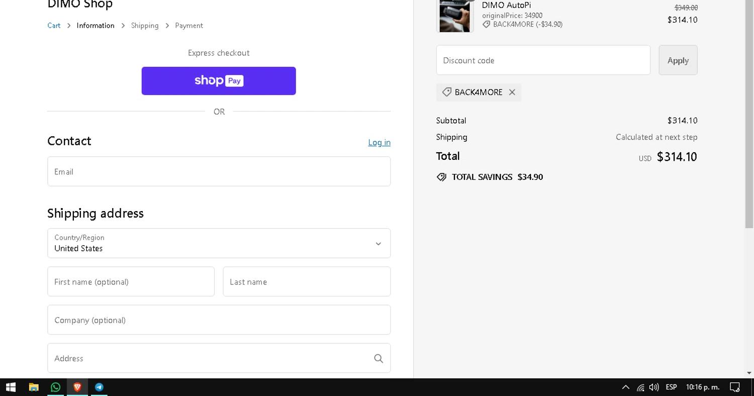Focus the First name (optional) field
Viewport: 754px width, 396px height.
click(131, 282)
